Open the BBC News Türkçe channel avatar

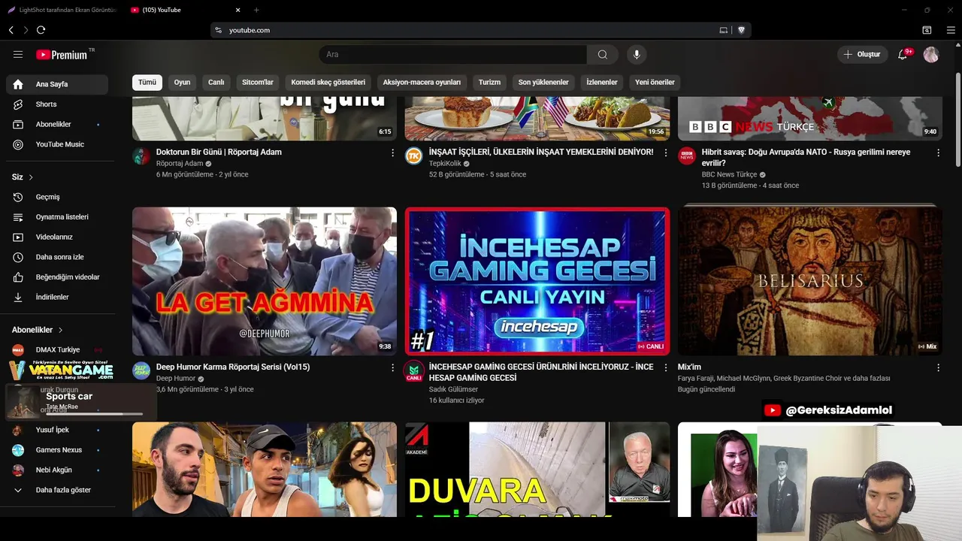pyautogui.click(x=687, y=156)
